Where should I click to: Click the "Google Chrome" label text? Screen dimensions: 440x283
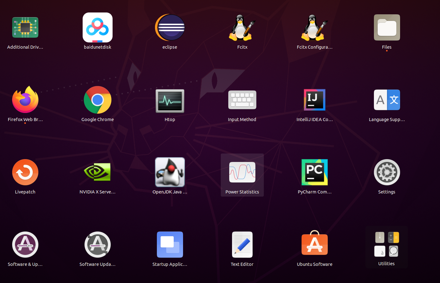coord(98,120)
